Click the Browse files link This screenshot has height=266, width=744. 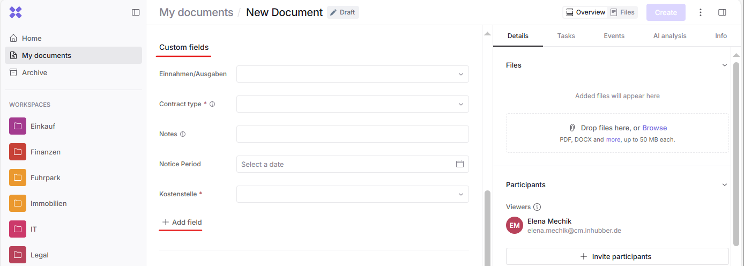(x=654, y=128)
